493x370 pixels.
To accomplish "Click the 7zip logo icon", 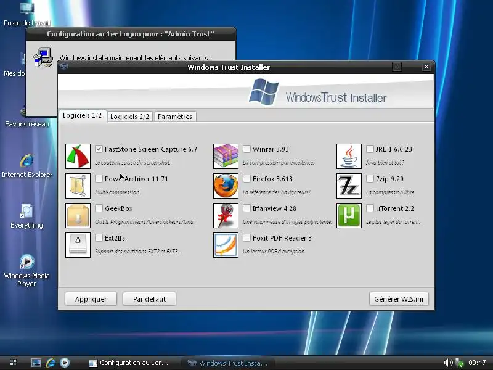I will pyautogui.click(x=349, y=186).
